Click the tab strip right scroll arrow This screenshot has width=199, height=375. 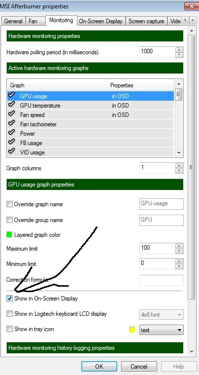192,21
